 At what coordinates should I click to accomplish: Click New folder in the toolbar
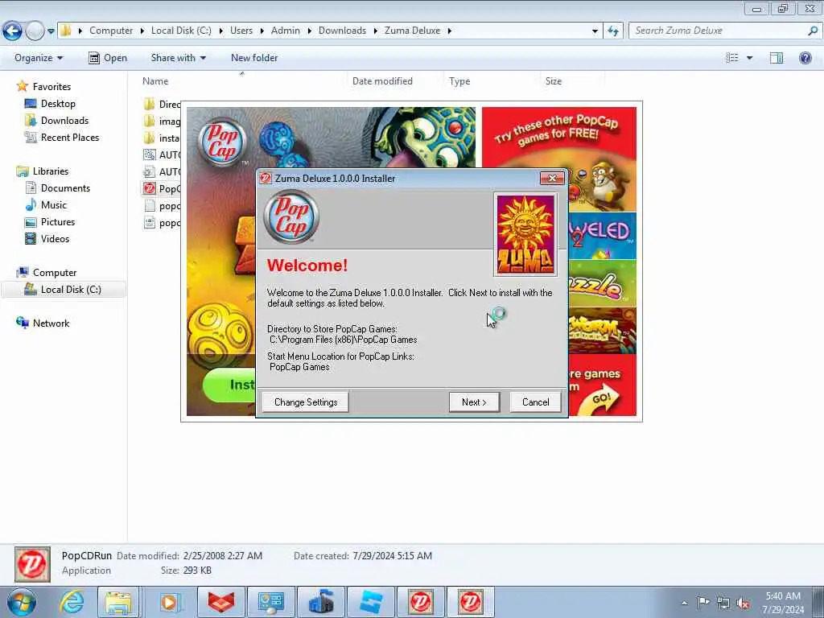254,58
